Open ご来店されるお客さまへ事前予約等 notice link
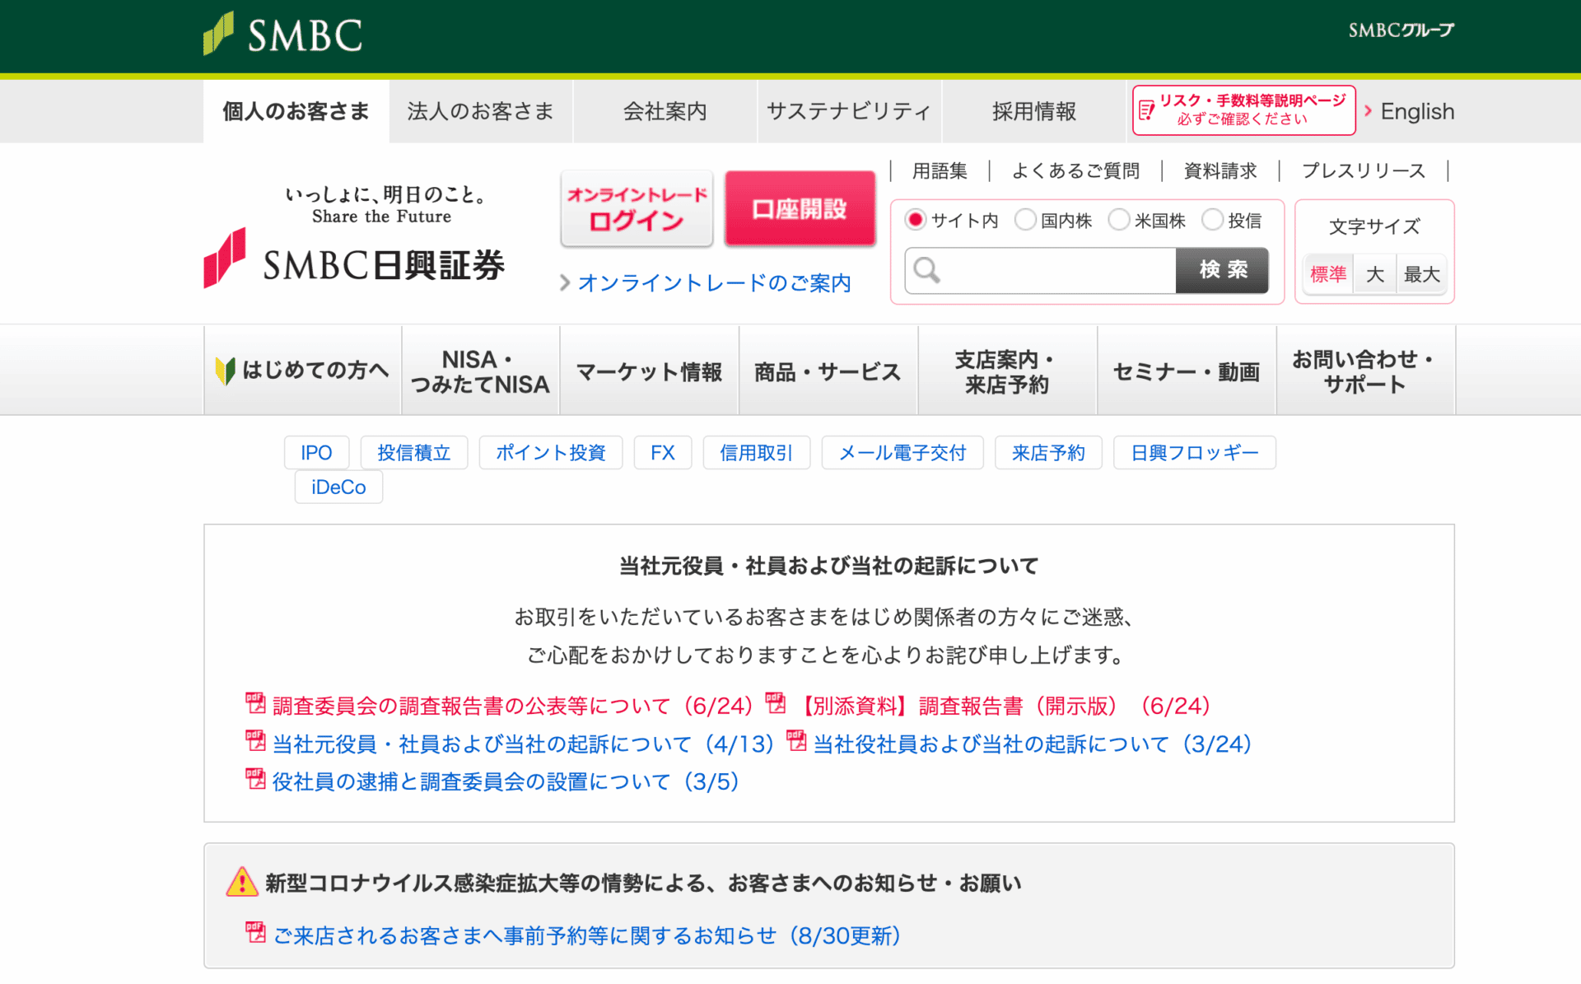 (587, 935)
